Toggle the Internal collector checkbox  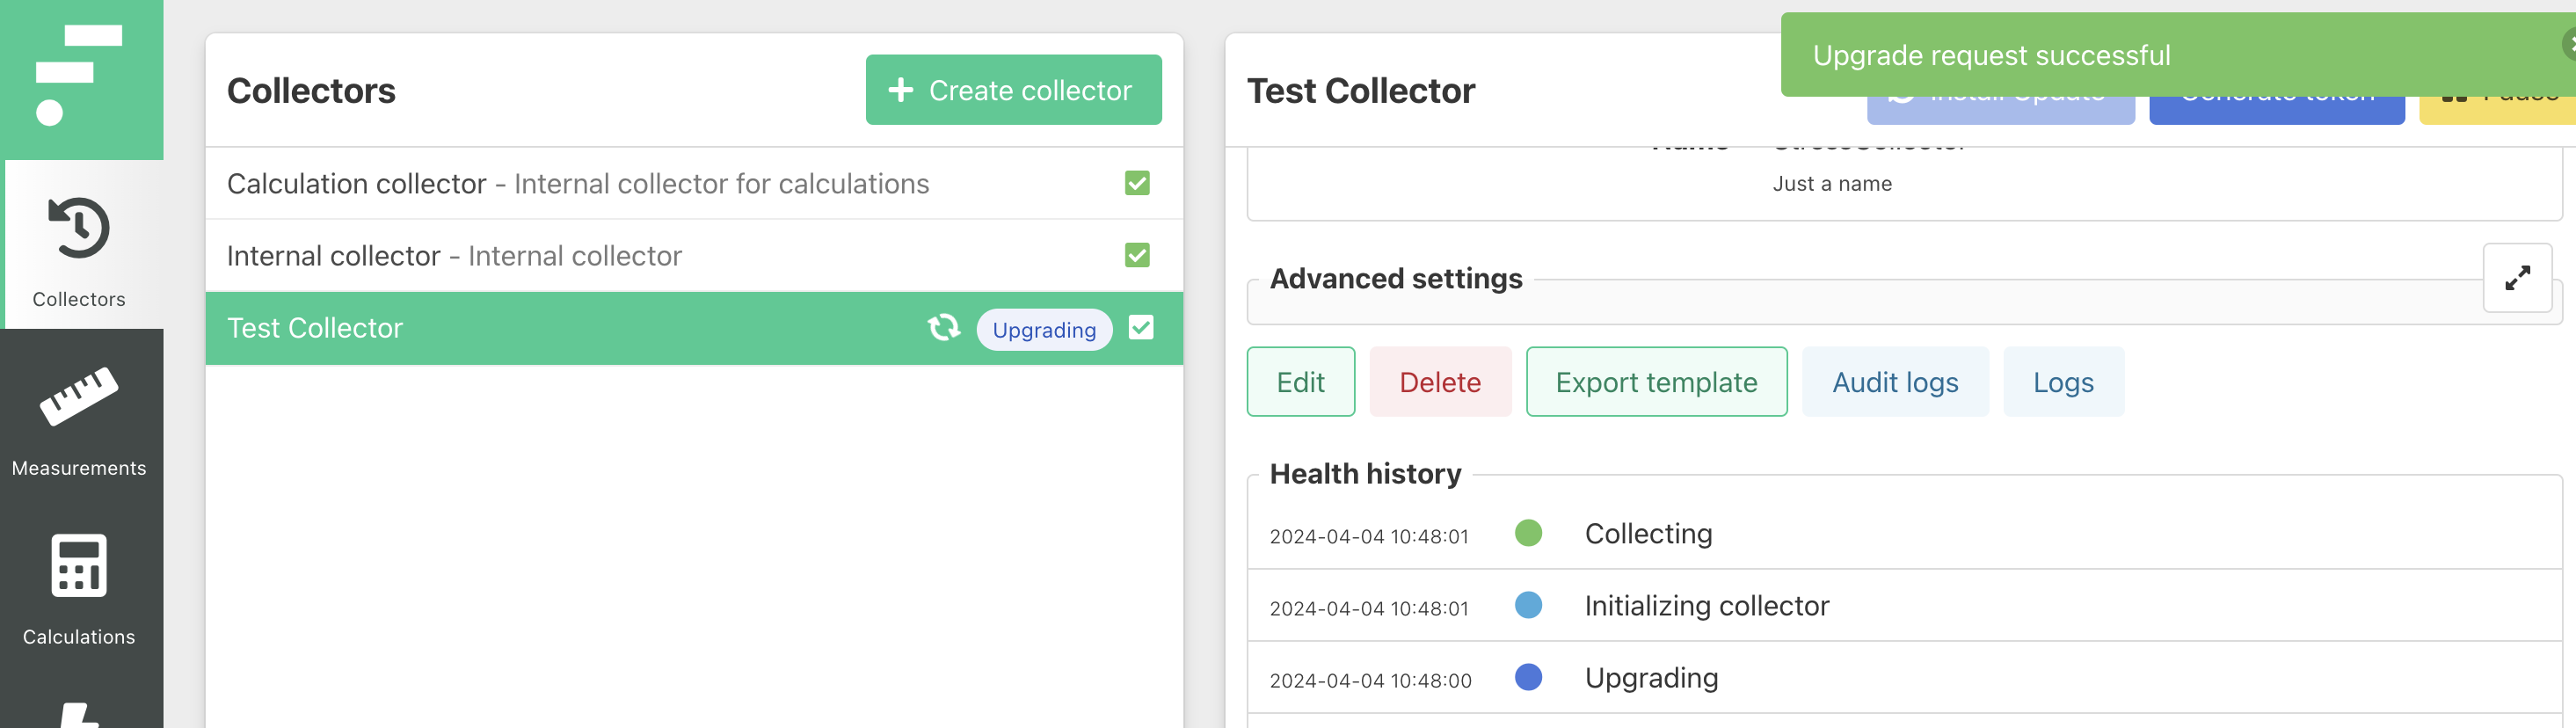(1137, 255)
